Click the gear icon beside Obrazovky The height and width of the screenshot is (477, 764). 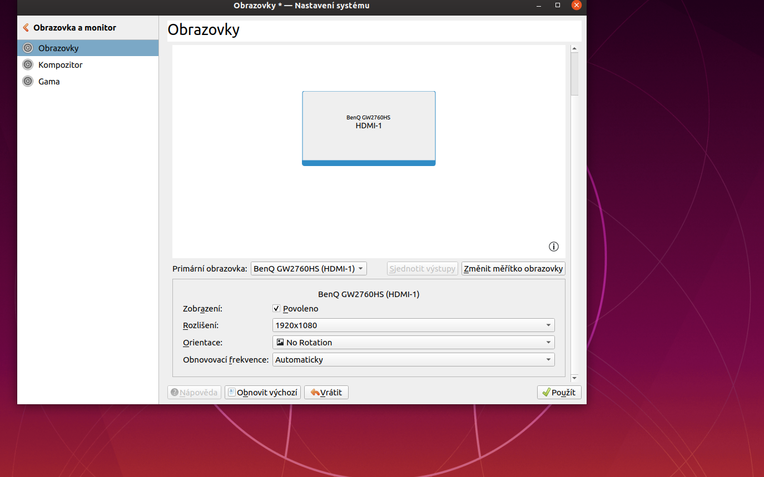[28, 48]
